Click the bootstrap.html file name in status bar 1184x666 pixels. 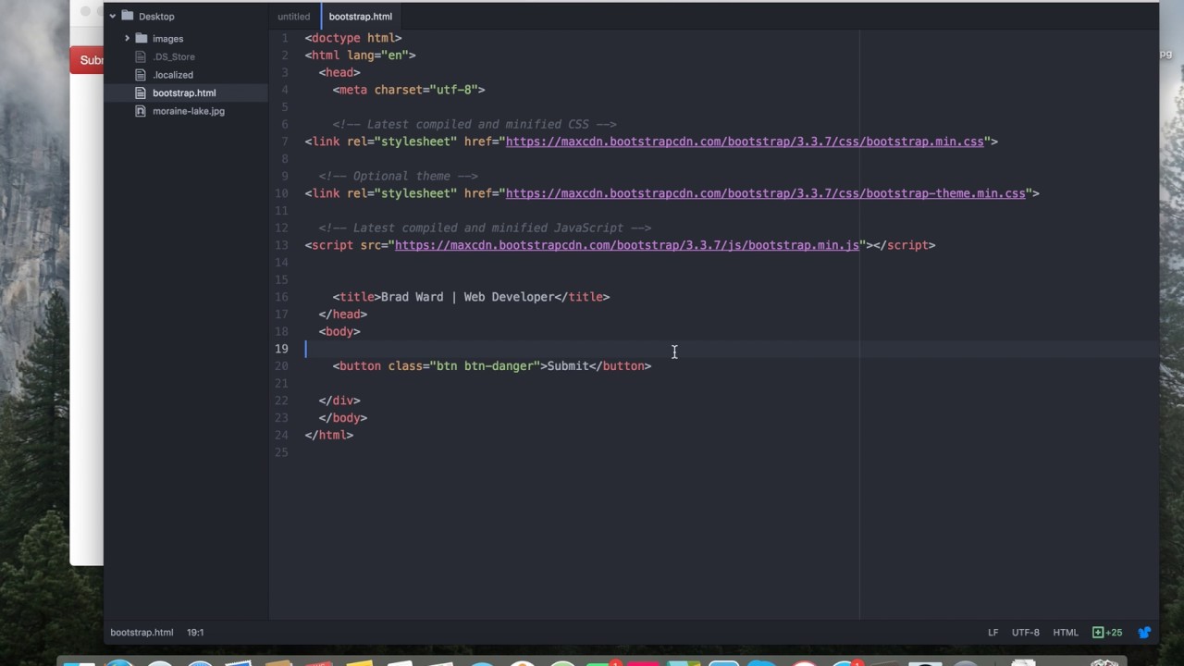[142, 633]
